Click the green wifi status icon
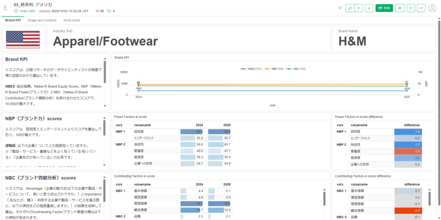This screenshot has height=220, width=441. pyautogui.click(x=341, y=8)
